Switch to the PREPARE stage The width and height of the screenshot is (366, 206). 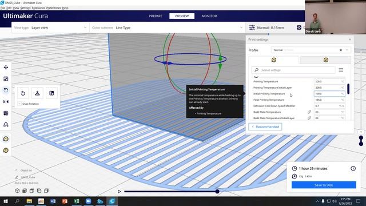[x=156, y=16]
